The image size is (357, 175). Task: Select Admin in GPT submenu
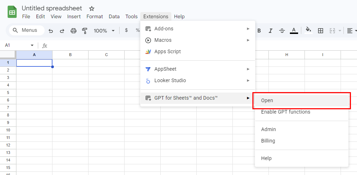(301, 129)
